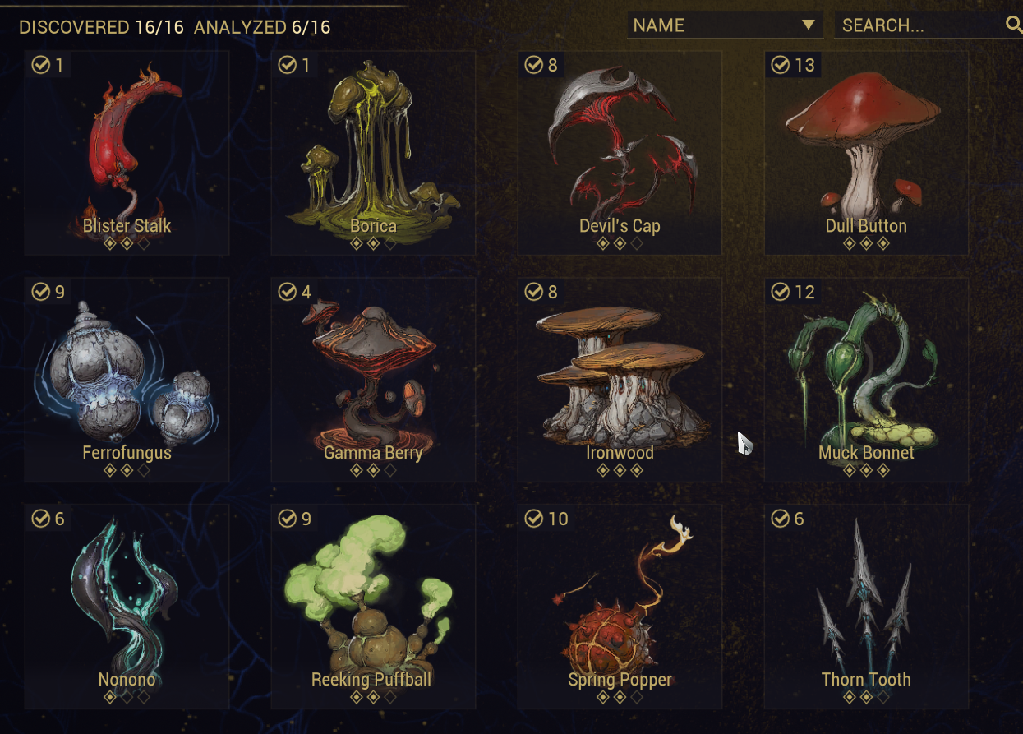Click the Ironwood scan progress diamonds

coord(620,470)
